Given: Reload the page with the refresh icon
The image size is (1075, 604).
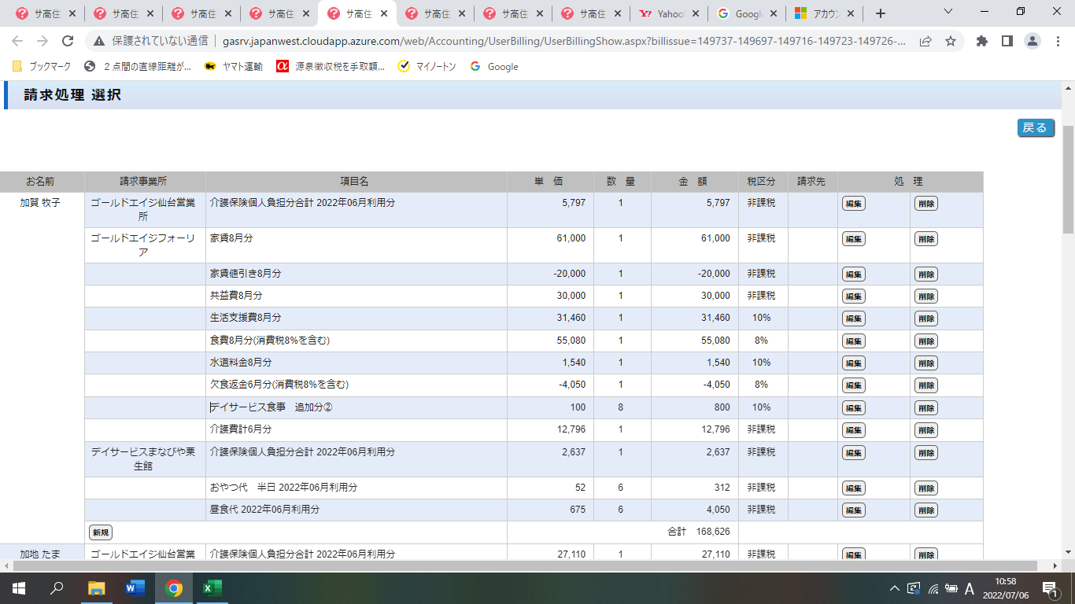Looking at the screenshot, I should (68, 41).
